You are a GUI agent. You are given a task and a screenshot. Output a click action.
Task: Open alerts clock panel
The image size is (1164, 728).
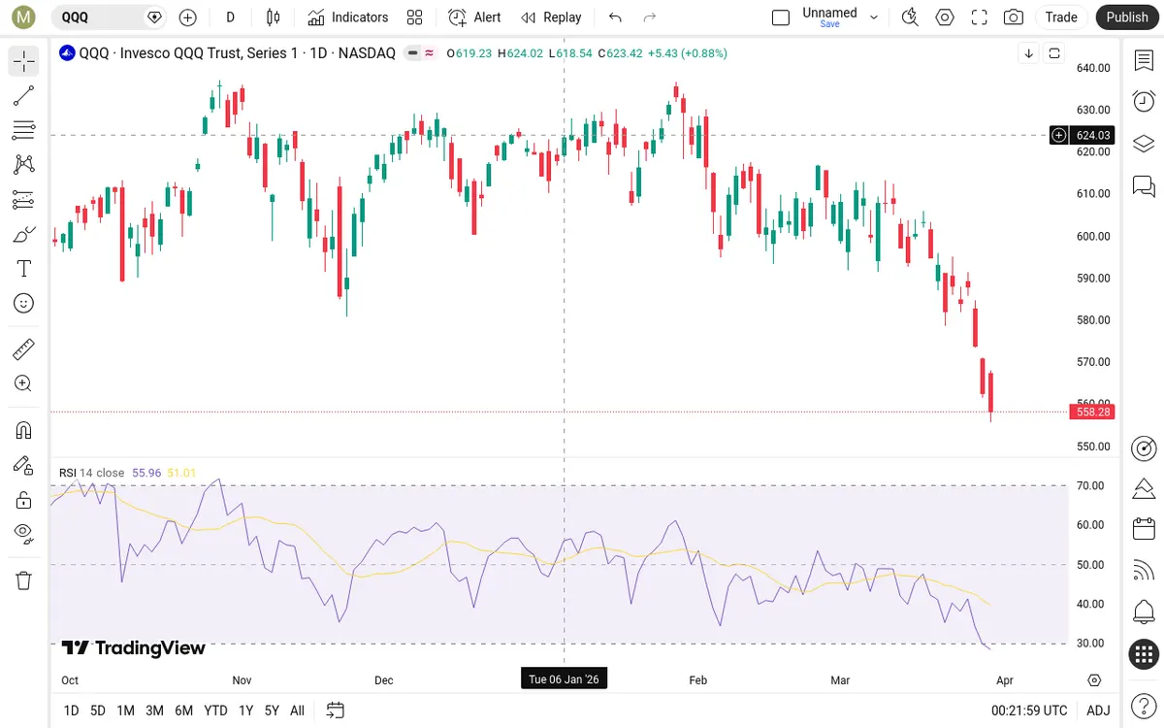pyautogui.click(x=1144, y=102)
